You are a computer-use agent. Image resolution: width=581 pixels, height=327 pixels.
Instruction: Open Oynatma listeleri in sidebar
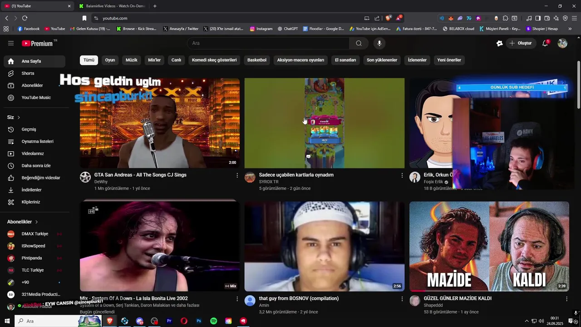[34, 141]
